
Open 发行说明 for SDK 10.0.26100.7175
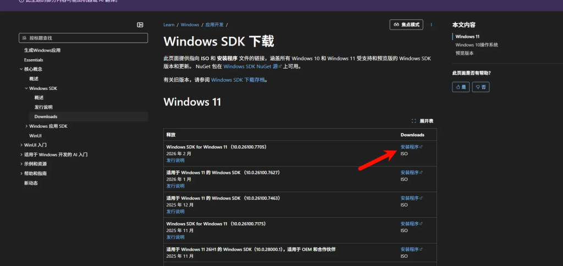tap(175, 237)
